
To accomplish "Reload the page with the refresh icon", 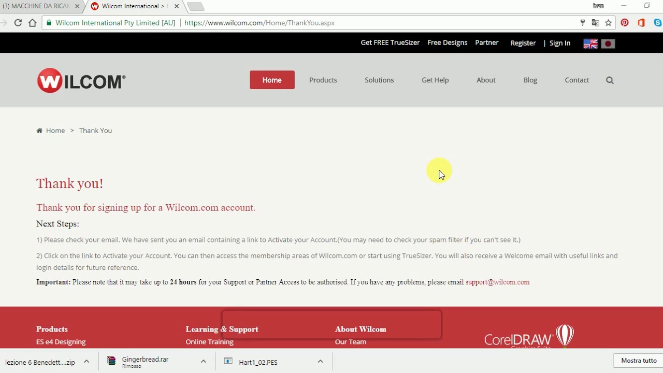I will tap(18, 23).
